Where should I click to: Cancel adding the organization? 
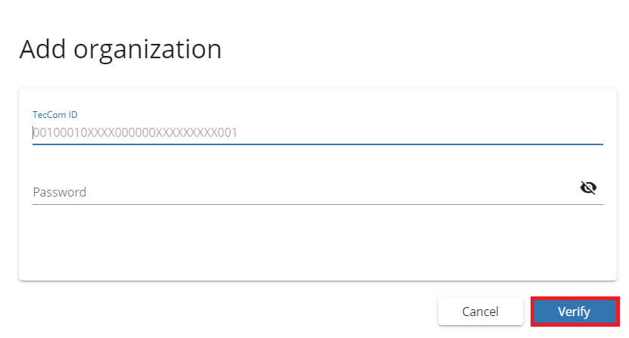pos(480,312)
